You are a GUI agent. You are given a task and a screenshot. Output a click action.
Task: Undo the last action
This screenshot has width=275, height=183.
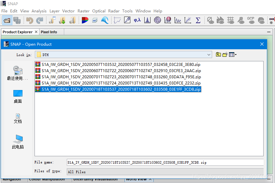click(x=30, y=20)
